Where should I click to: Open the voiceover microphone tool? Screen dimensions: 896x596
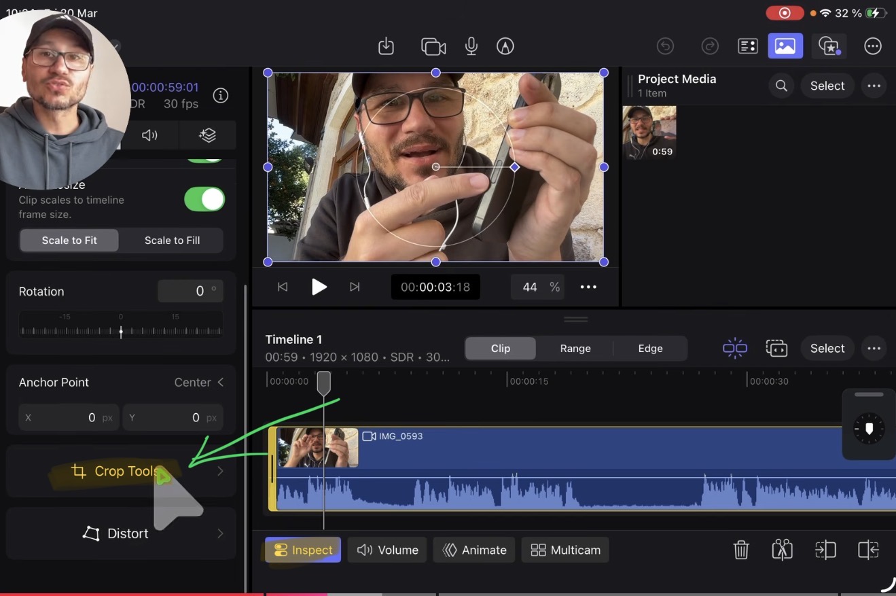coord(471,46)
